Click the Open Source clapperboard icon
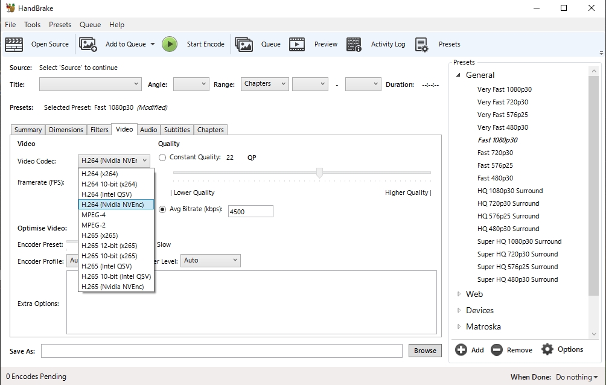The height and width of the screenshot is (385, 606). pos(14,44)
